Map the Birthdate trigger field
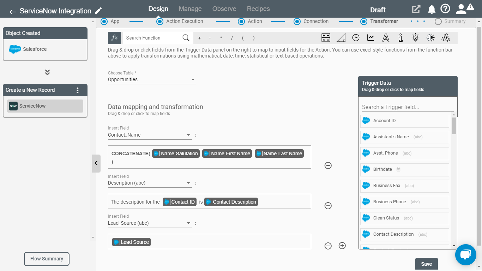482x271 pixels. pos(405,169)
